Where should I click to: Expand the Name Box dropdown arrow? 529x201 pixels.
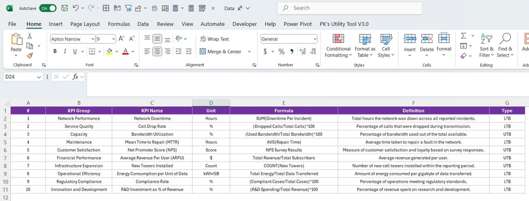tap(39, 77)
